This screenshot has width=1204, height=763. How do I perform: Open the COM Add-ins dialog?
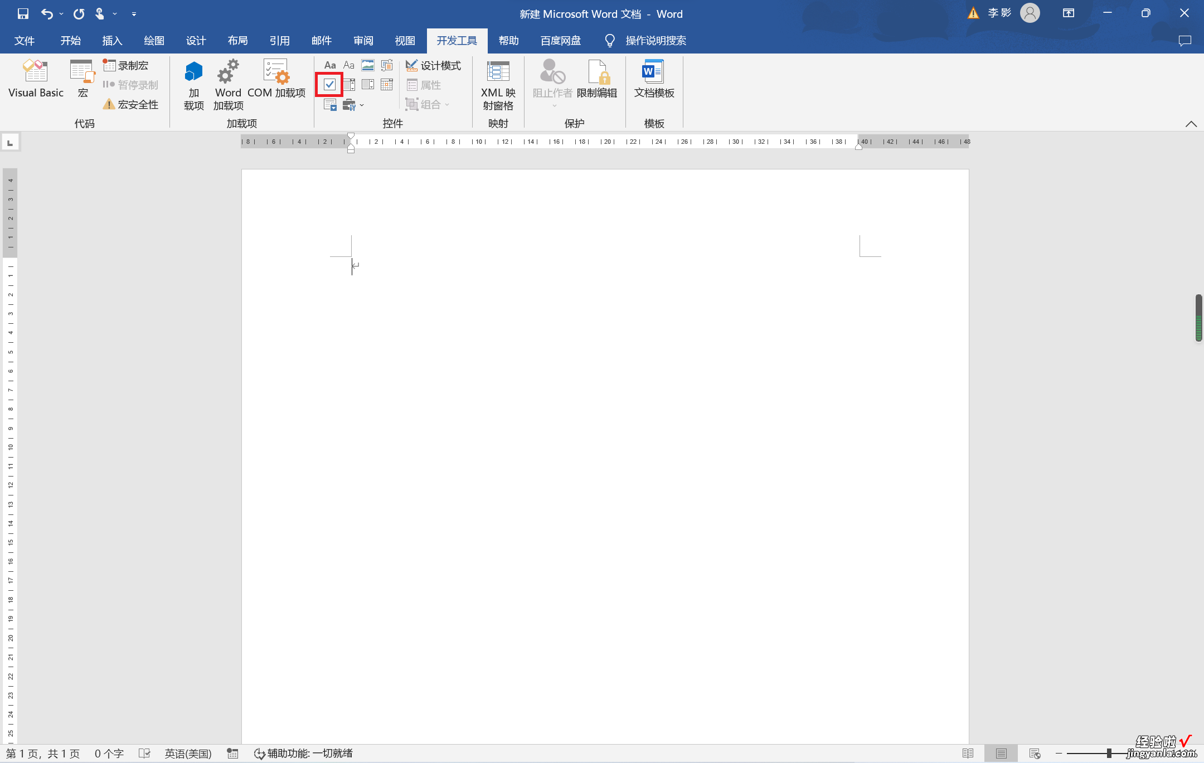(x=276, y=80)
